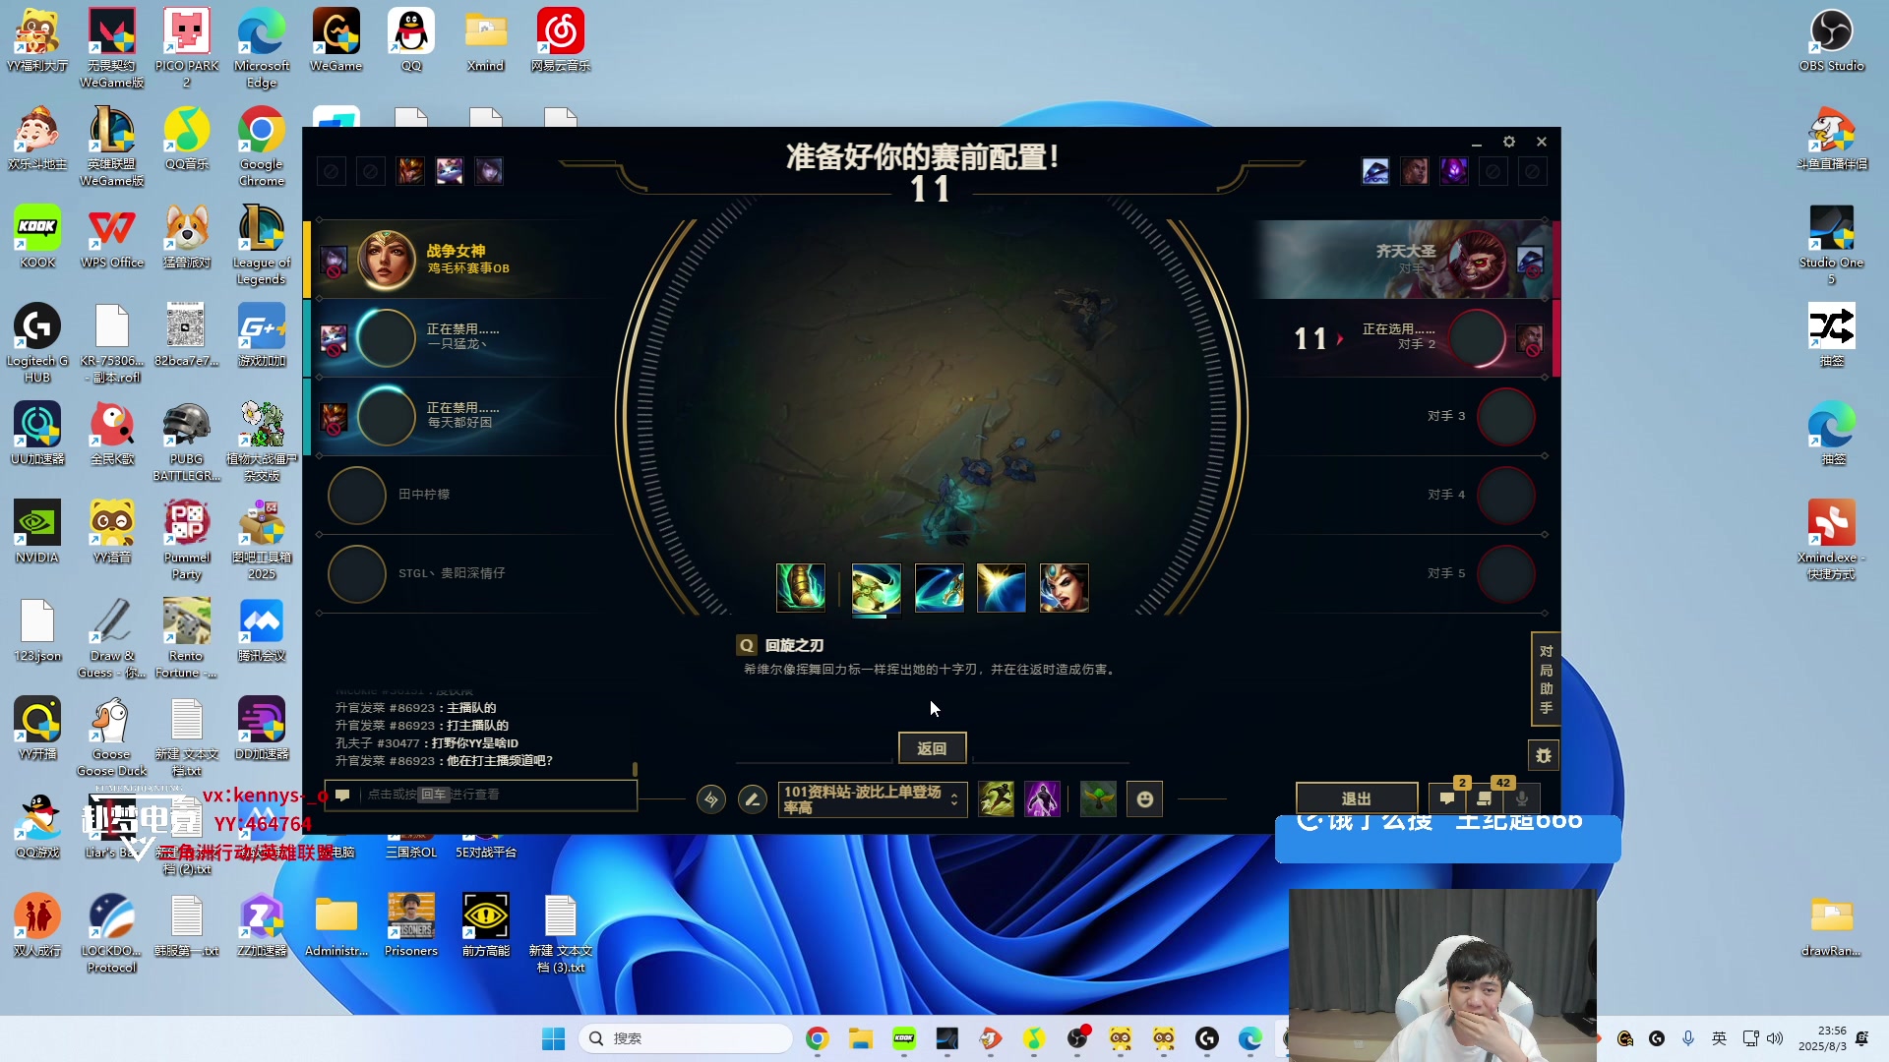Image resolution: width=1889 pixels, height=1062 pixels.
Task: Click third banned champion on left team
Action: [489, 171]
